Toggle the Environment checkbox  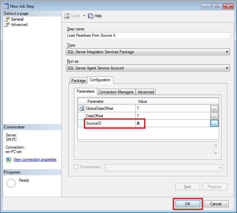tap(76, 167)
